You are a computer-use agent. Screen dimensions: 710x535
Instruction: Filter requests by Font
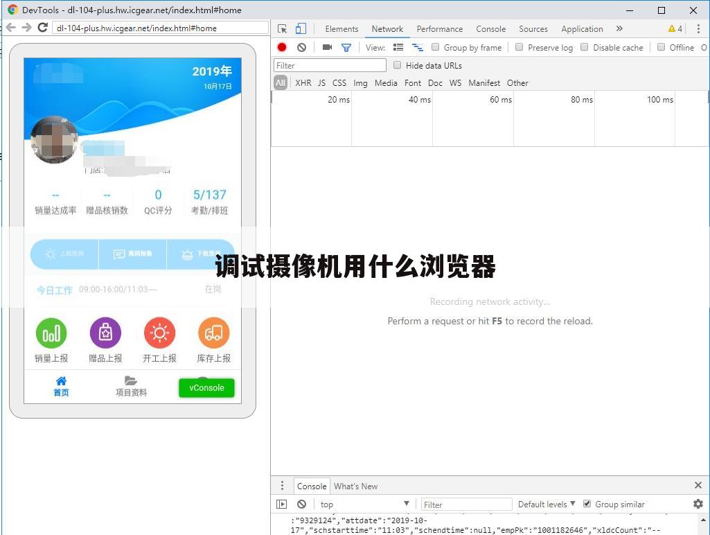click(x=413, y=83)
